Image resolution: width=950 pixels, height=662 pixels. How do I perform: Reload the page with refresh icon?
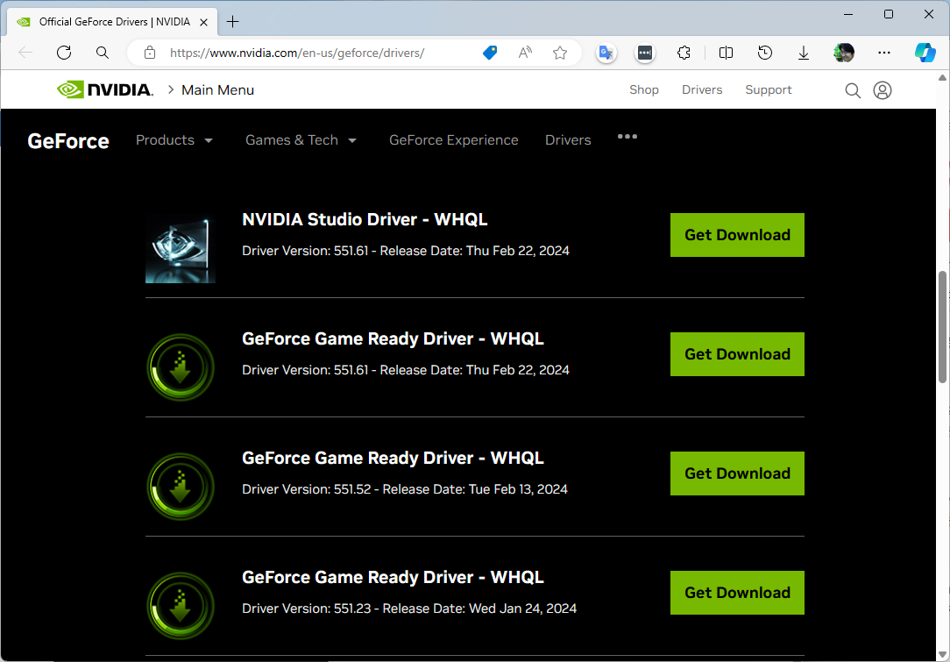pos(64,53)
